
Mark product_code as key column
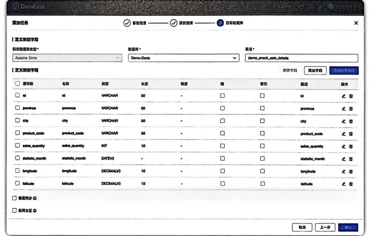222,133
